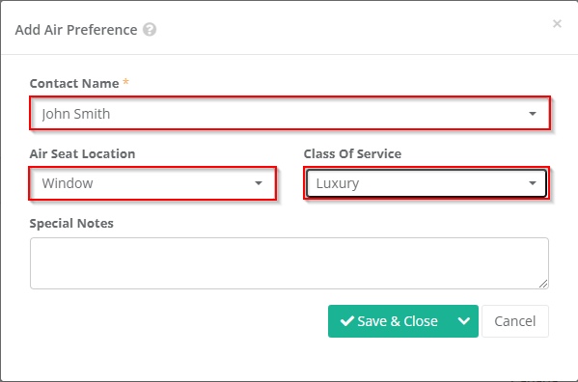
Task: Open the Air Seat Location dropdown
Action: point(152,183)
